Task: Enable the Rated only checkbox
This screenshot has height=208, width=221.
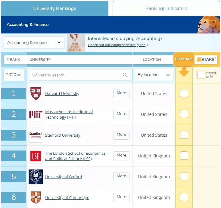Action: coord(201,75)
